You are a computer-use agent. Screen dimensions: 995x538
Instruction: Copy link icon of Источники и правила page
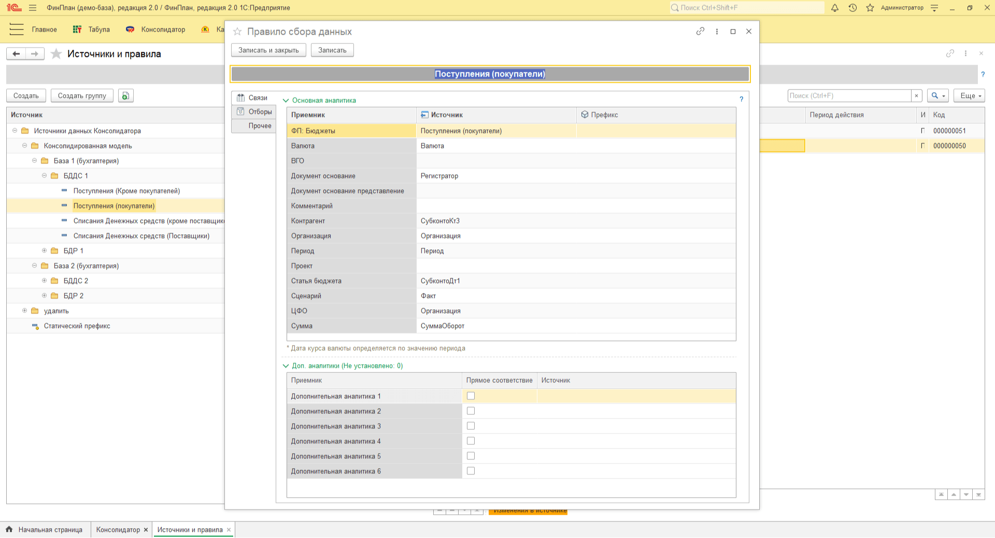[950, 53]
